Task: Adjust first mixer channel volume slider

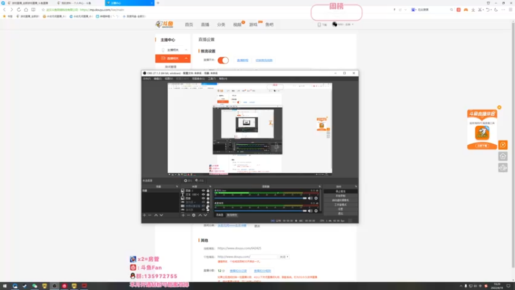Action: pos(261,198)
